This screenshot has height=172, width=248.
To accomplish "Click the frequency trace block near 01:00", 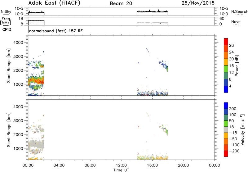I will (x=36, y=23).
